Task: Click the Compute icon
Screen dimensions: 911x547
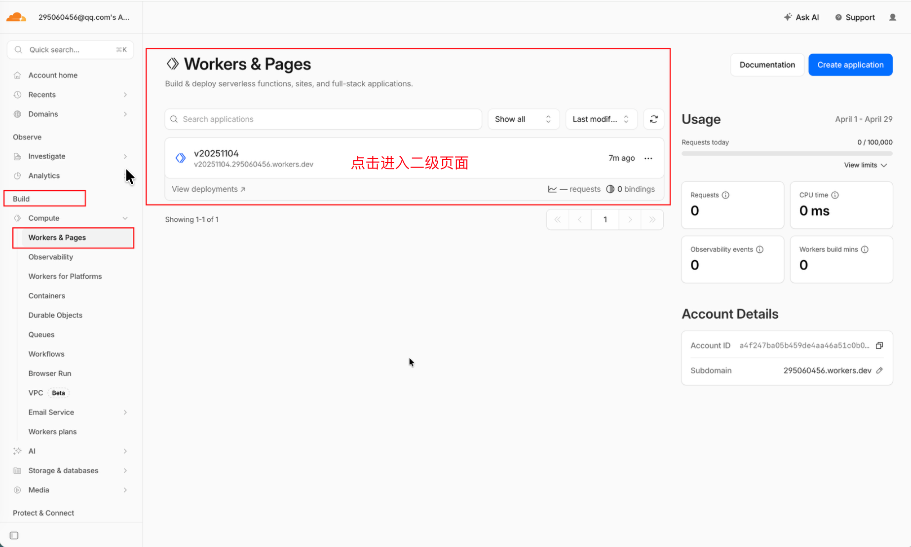Action: (17, 218)
